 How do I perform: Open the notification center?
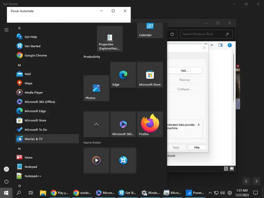pyautogui.click(x=255, y=193)
